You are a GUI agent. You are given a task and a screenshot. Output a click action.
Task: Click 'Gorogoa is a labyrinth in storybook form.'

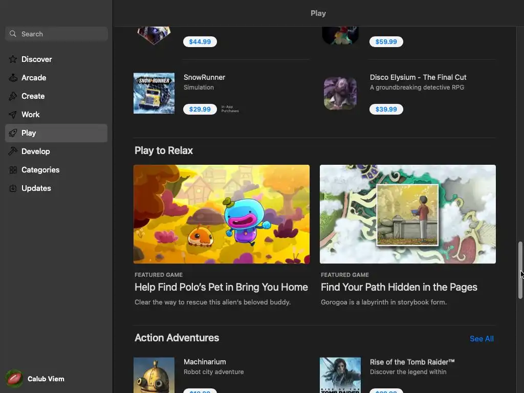[383, 302]
